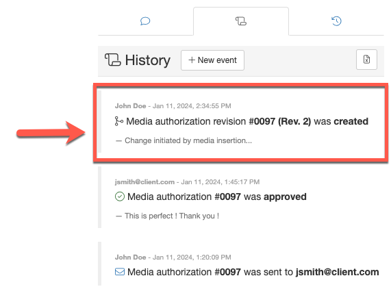Export history with the Excel file icon
The width and height of the screenshot is (391, 302).
click(x=366, y=60)
